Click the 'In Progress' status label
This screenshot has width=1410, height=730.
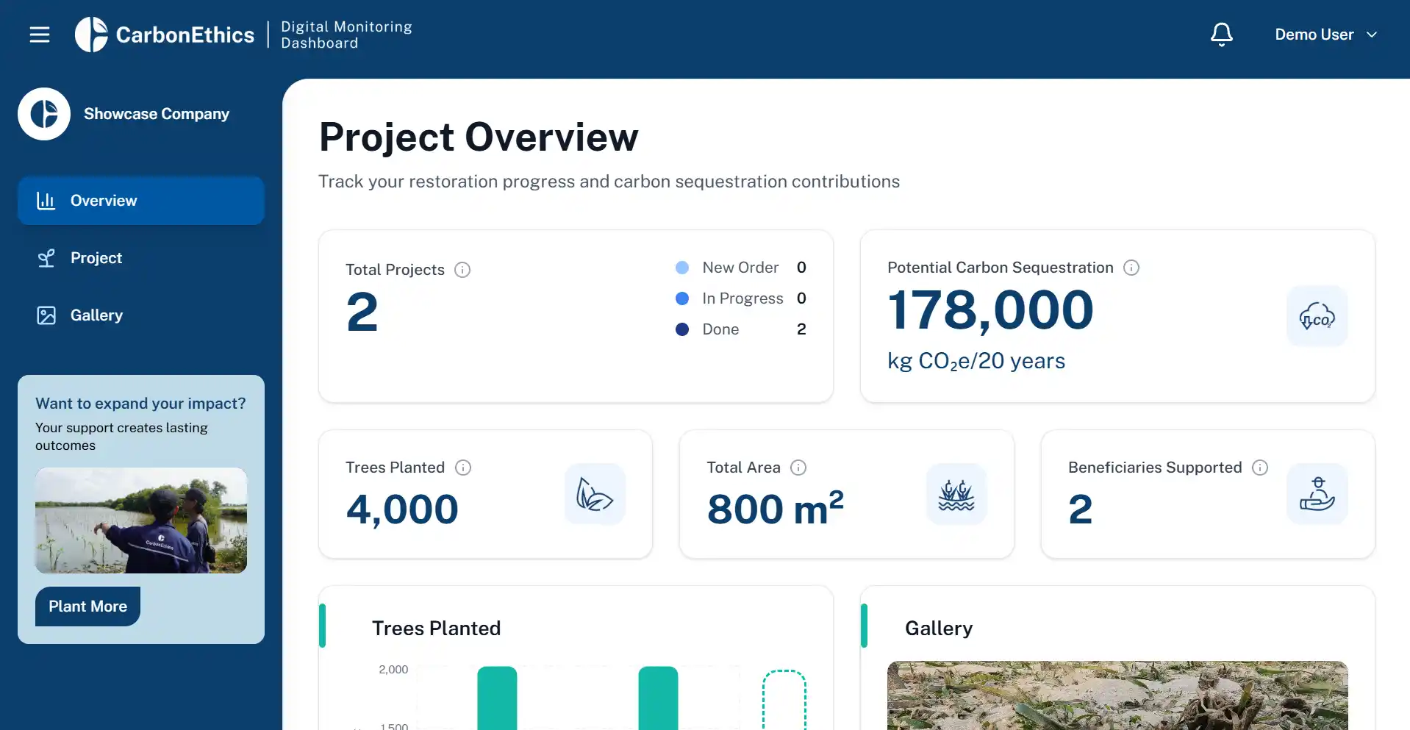click(x=742, y=298)
